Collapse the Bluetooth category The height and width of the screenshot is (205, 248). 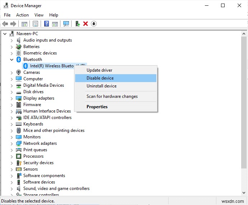click(x=12, y=59)
